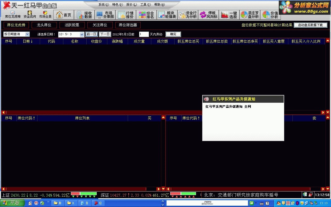Open 板块轮值表 toolbar button
This screenshot has height=207, width=331.
click(167, 15)
